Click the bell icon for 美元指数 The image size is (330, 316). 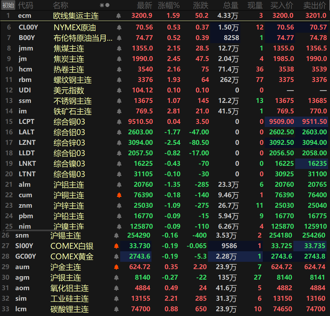[119, 91]
